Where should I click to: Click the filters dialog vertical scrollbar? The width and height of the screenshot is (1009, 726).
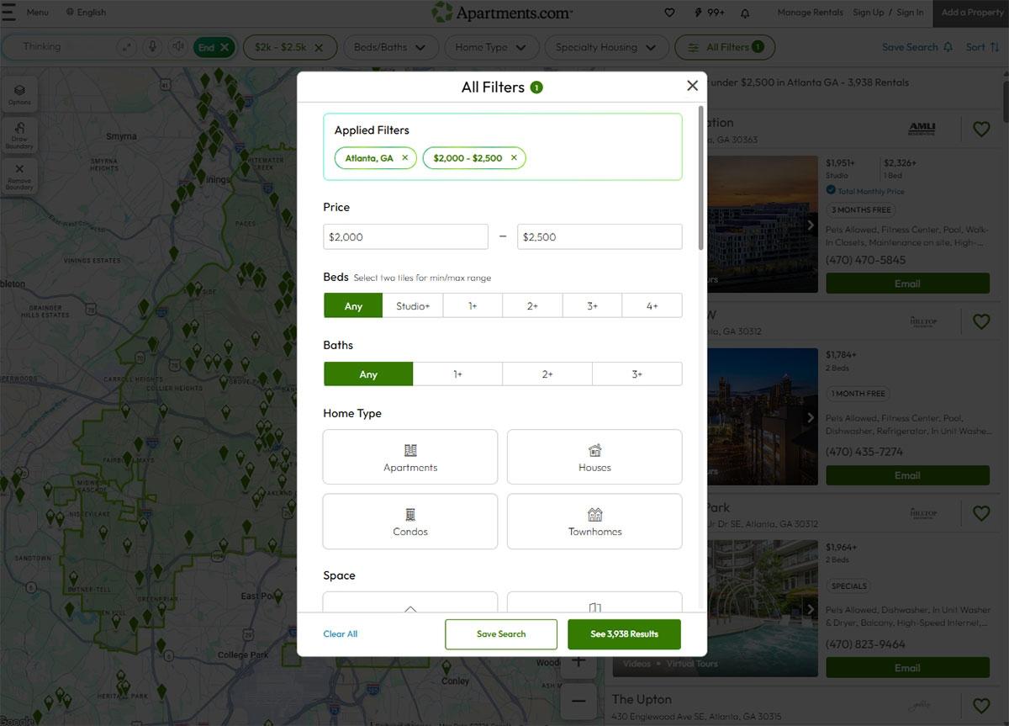[x=701, y=178]
